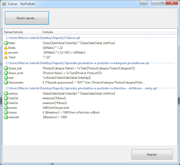Click the green check icon beside poziom

[x=6, y=108]
